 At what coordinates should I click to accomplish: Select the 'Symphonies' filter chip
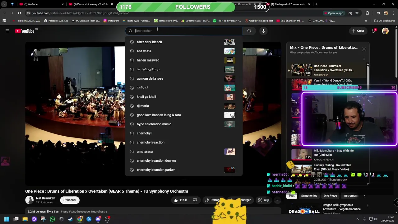[309, 196]
